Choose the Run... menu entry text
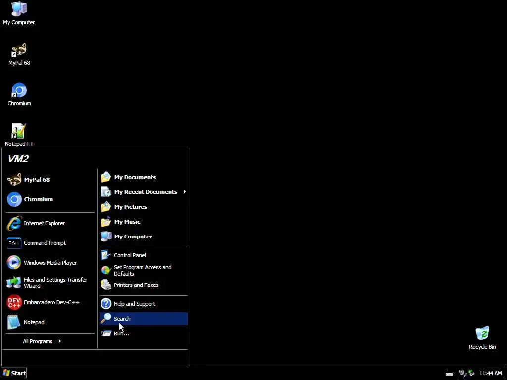 coord(121,333)
